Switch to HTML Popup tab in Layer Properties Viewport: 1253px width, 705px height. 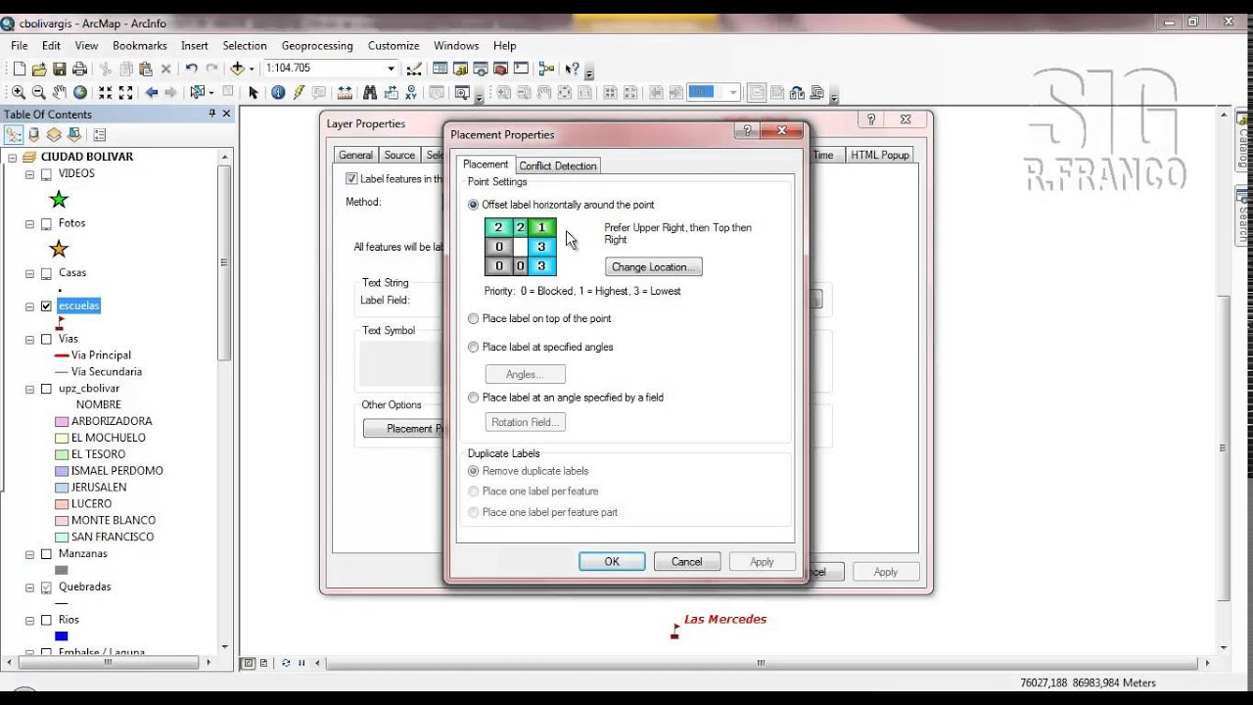point(880,155)
